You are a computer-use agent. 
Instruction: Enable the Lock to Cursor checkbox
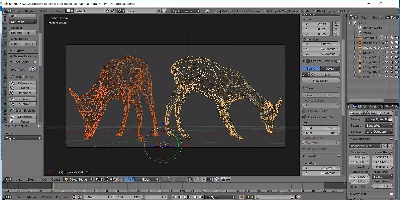pyautogui.click(x=304, y=111)
